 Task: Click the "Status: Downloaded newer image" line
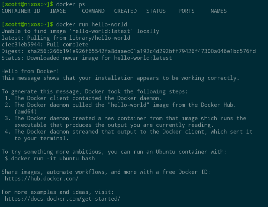coord(86,58)
